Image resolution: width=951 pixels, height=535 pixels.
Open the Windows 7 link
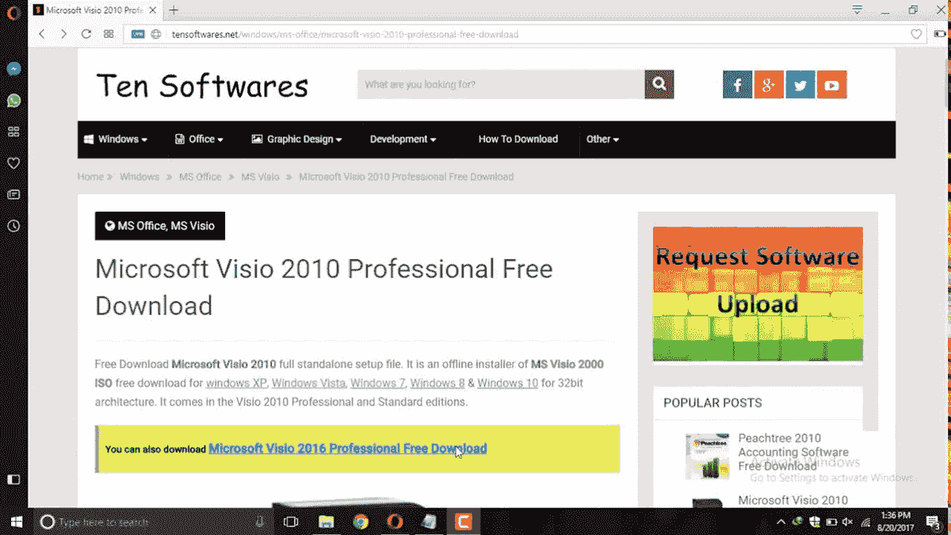[x=378, y=384]
